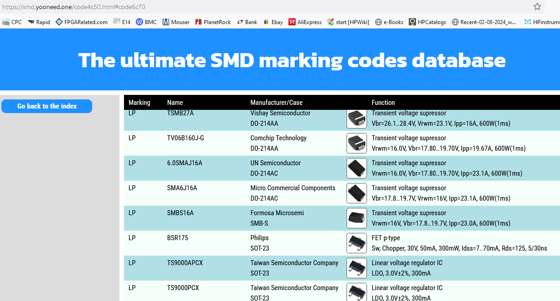Click the SMBS16A SMB-S package image
The image size is (560, 301).
(357, 218)
